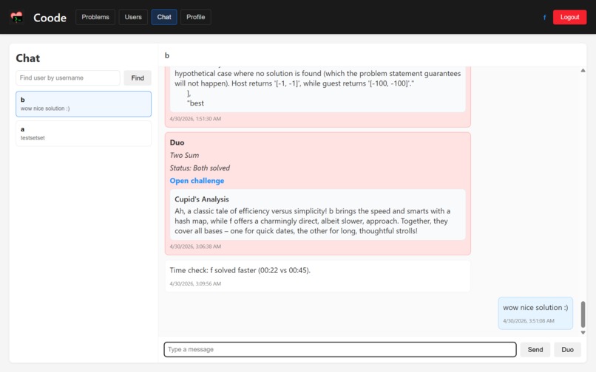The image size is (596, 372).
Task: Open the Profile nav tab
Action: 196,17
